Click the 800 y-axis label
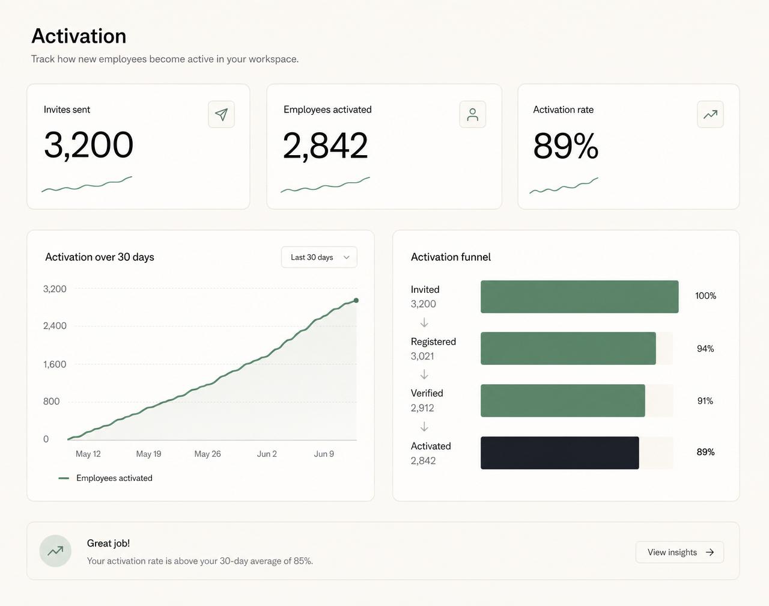 point(51,402)
